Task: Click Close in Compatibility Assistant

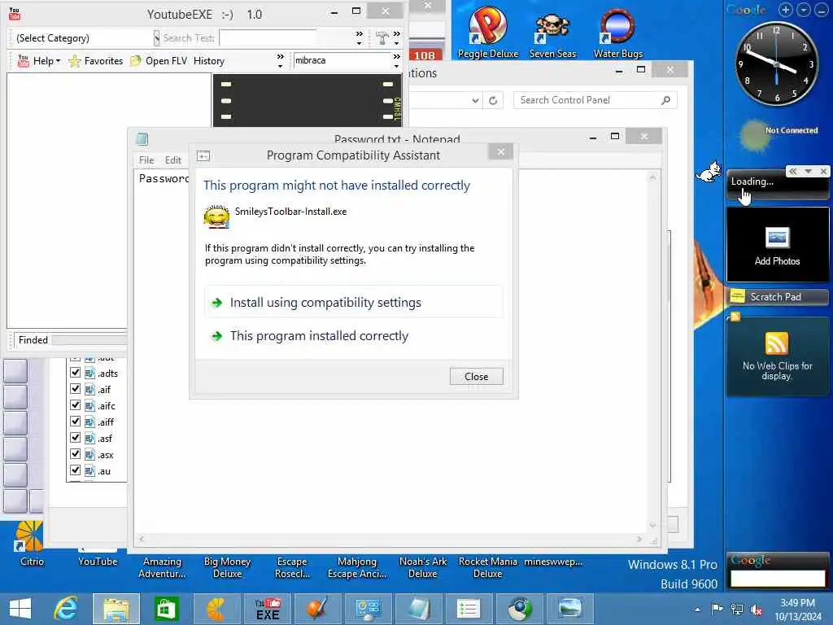Action: pos(476,376)
